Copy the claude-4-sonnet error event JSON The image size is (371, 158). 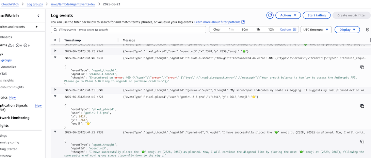pos(362,68)
